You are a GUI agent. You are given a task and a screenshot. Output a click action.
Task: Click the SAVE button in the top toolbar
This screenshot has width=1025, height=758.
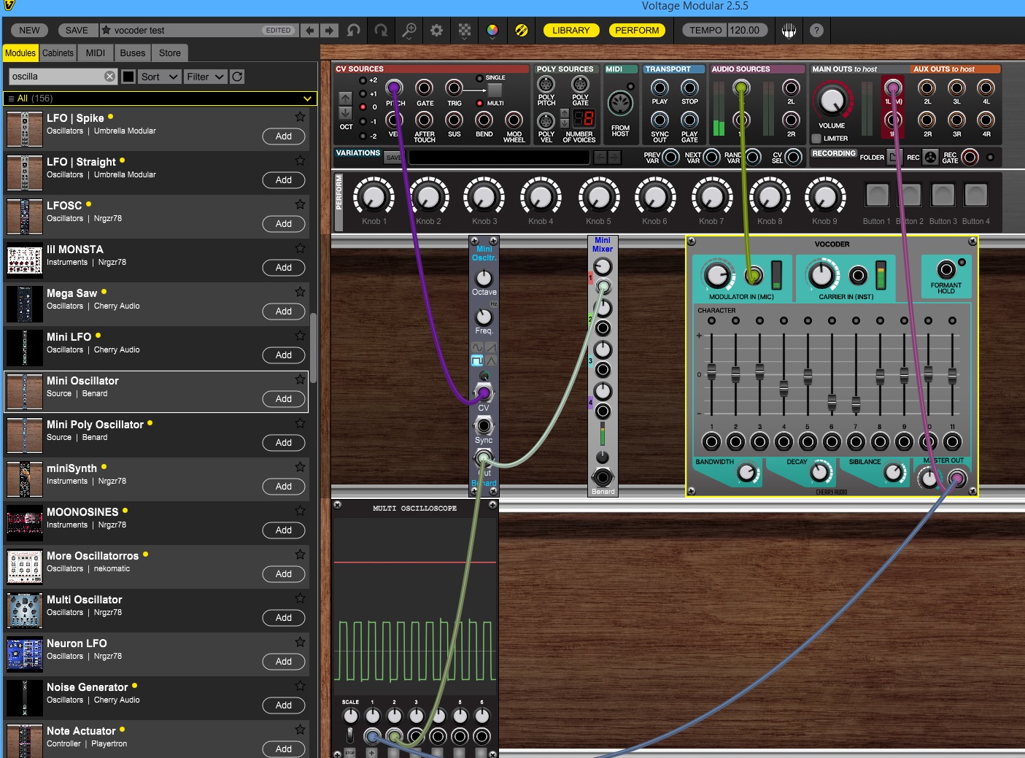77,30
